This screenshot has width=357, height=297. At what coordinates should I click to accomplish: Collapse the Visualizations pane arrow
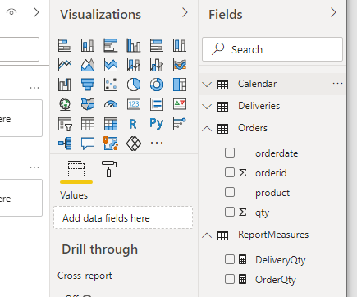(185, 12)
